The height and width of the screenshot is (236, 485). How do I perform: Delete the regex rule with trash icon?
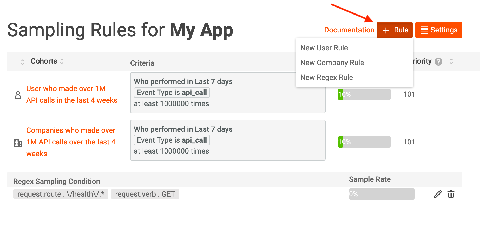tap(451, 194)
